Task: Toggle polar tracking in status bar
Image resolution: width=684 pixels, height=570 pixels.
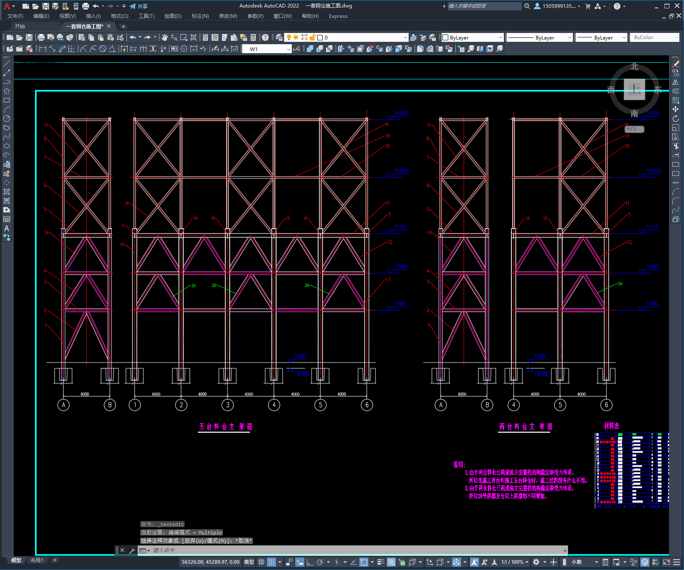Action: click(320, 562)
